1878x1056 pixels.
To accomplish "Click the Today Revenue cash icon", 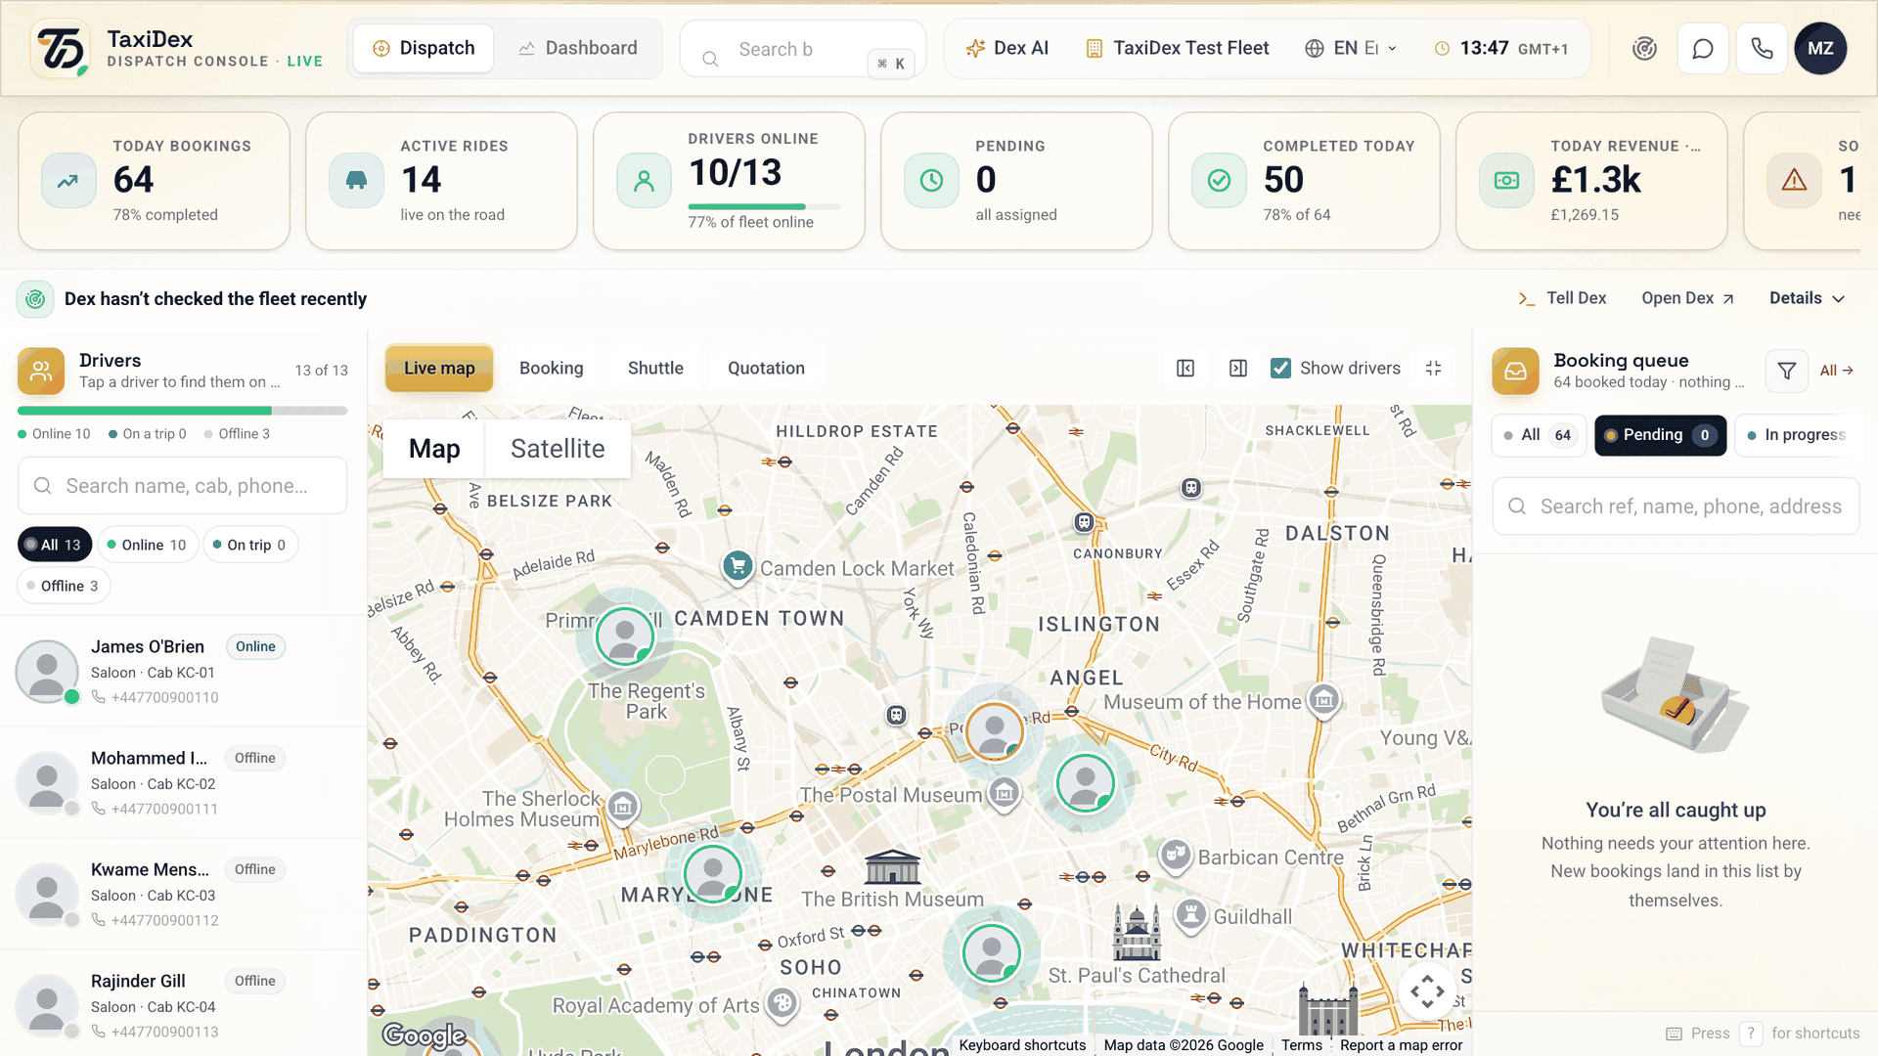I will click(x=1506, y=180).
